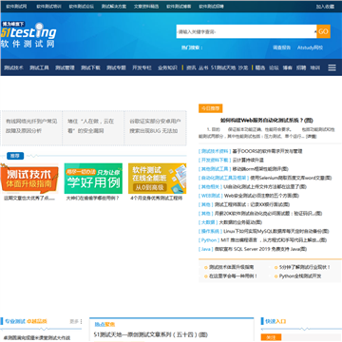This screenshot has height=342, width=342.
Task: Open the 谷歌证实部分安卓用户 news box
Action: 155,126
